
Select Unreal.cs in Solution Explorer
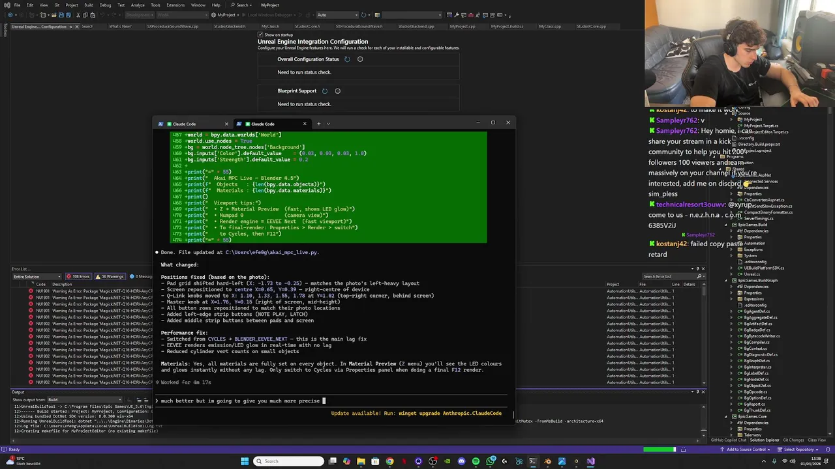[x=751, y=274]
